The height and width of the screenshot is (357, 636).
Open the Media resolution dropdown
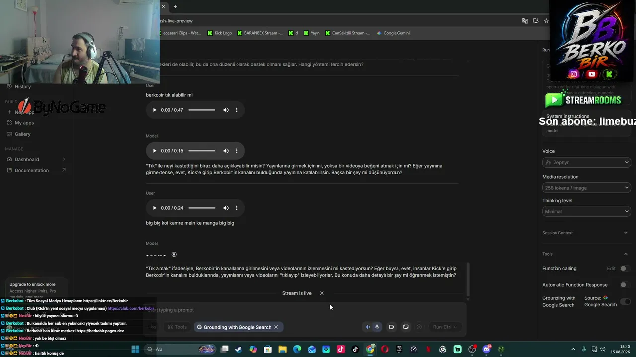tap(586, 188)
